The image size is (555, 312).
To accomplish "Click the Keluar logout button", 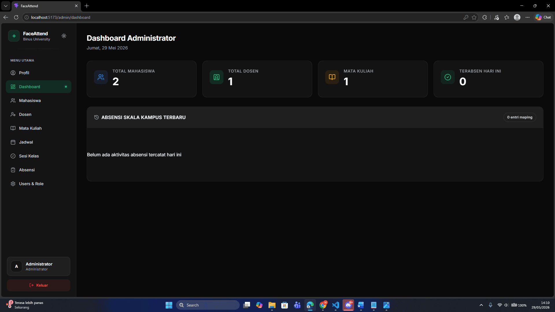I will tap(38, 285).
